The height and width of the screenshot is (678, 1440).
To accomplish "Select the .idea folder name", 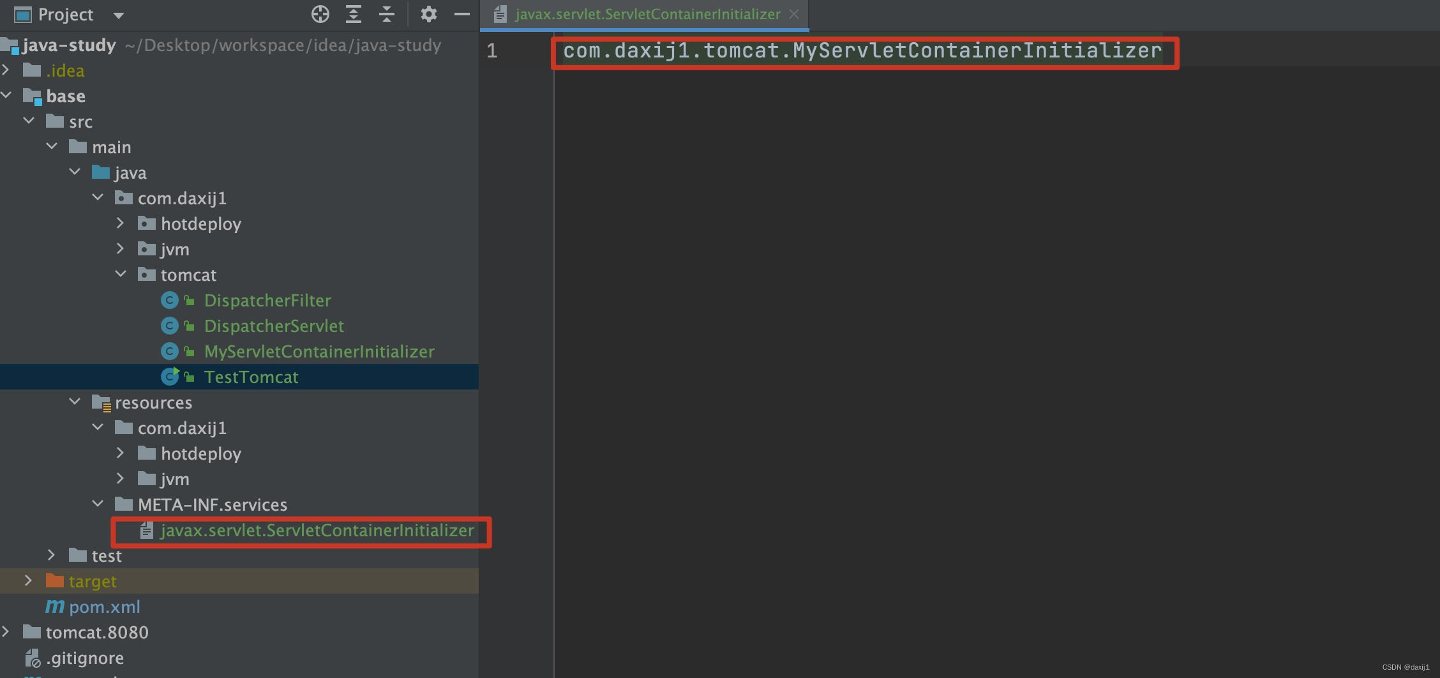I will pyautogui.click(x=65, y=70).
